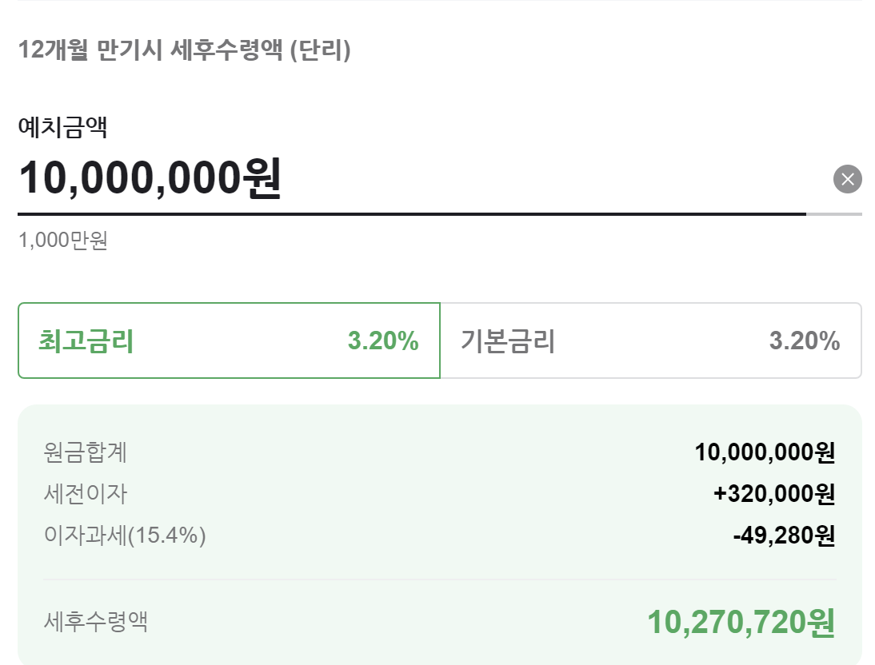Click the 10,000,000원 principal total value
Viewport: 875px width, 665px height.
click(x=765, y=452)
